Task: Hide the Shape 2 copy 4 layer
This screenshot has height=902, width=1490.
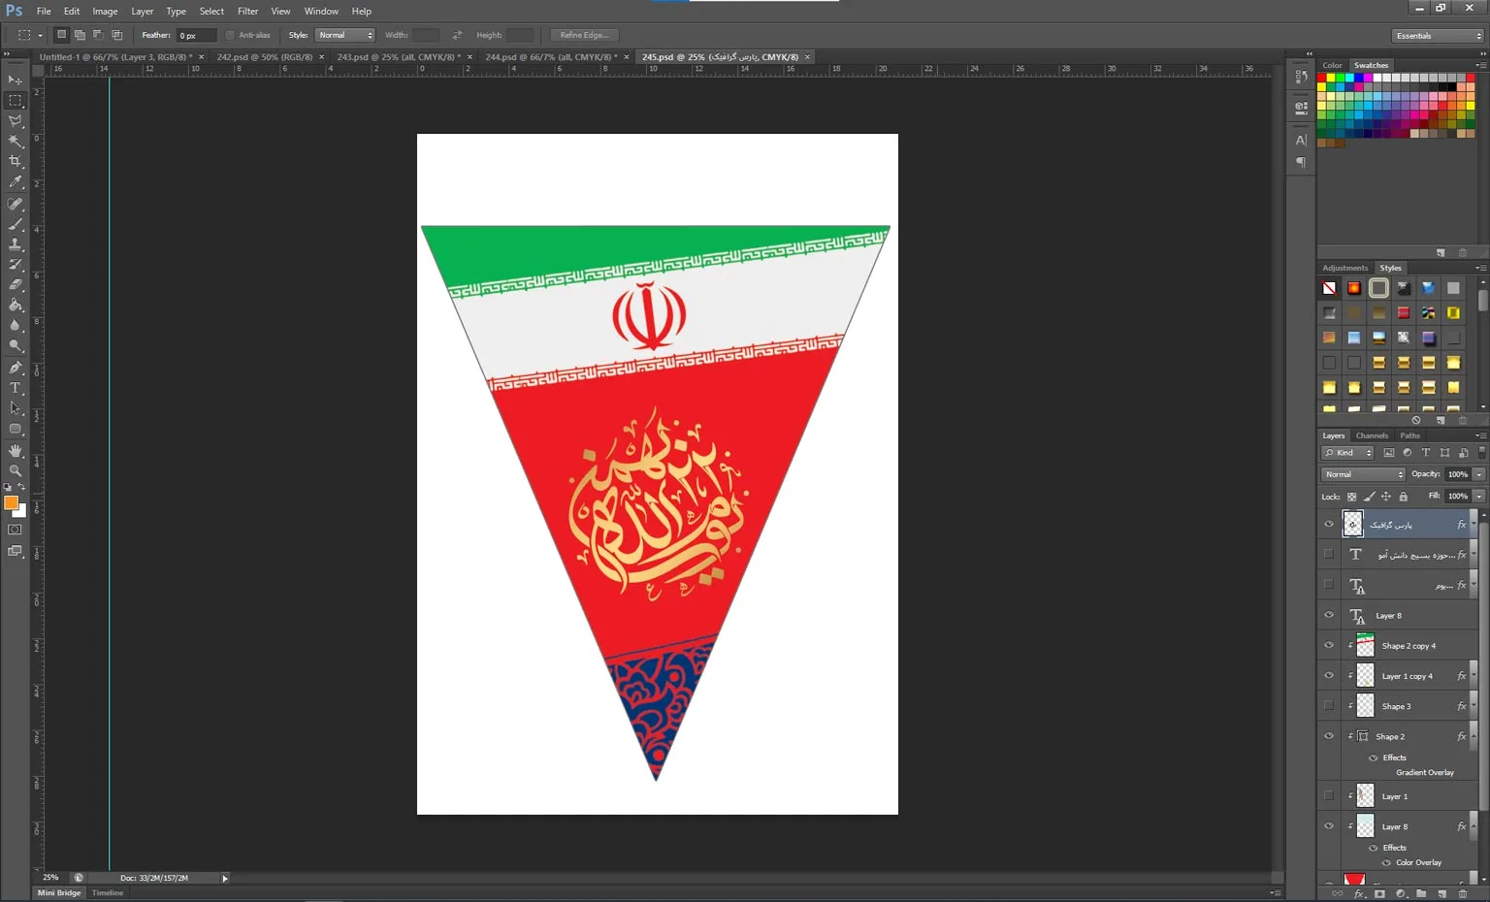Action: [x=1329, y=645]
